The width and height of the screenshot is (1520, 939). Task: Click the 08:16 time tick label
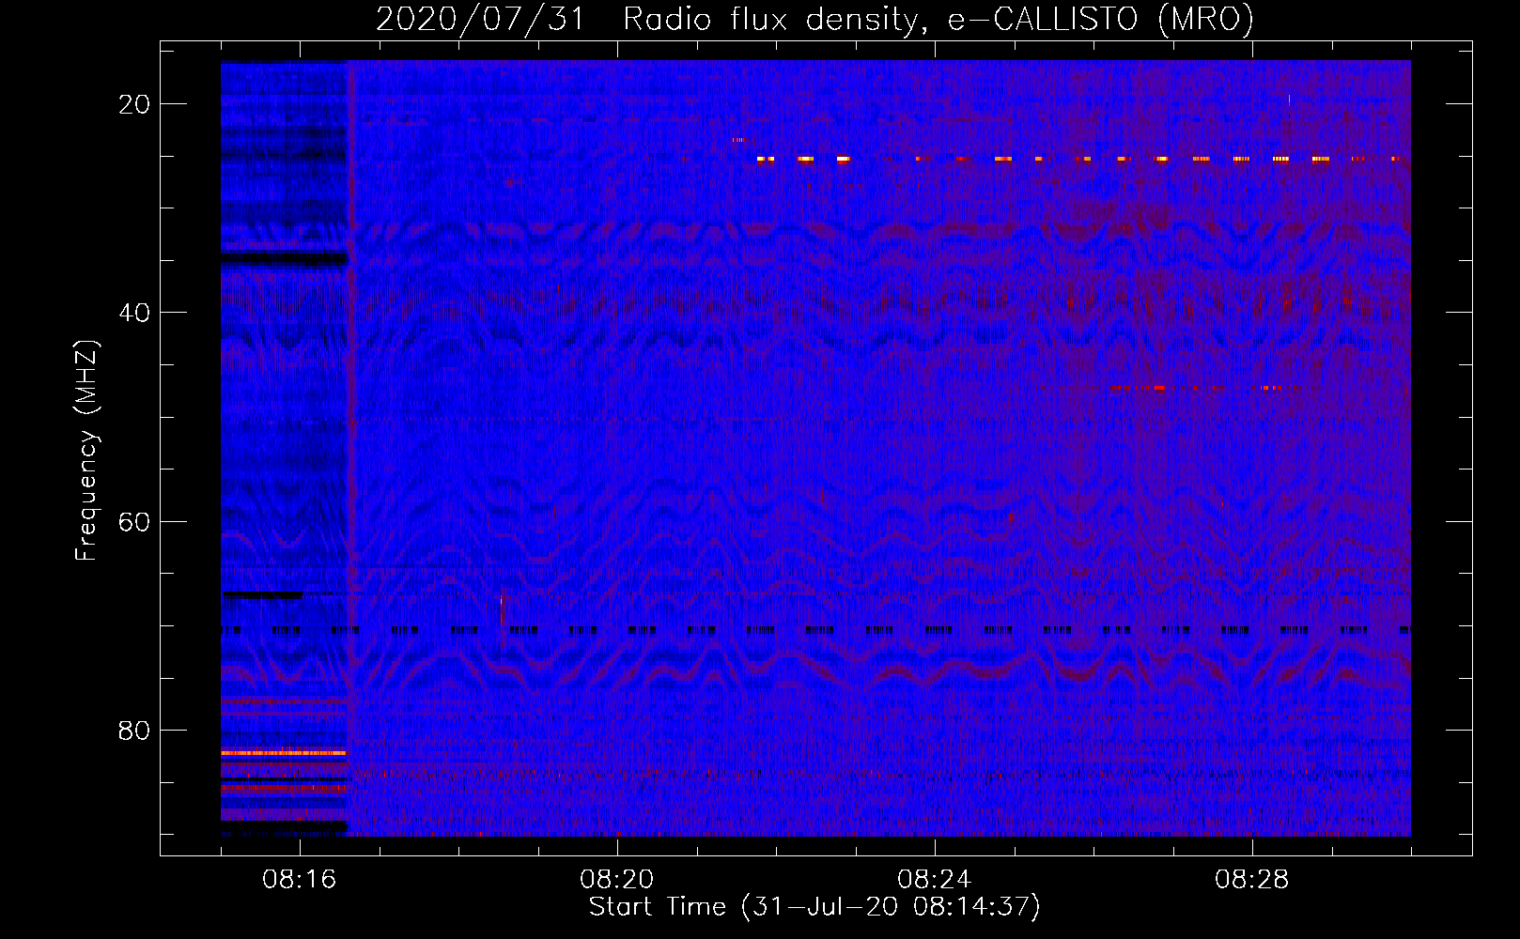[x=300, y=880]
